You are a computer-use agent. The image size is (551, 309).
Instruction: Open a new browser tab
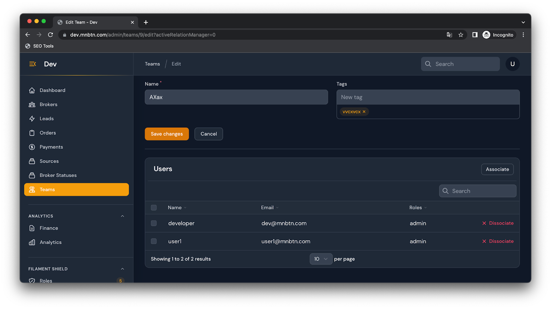point(146,22)
